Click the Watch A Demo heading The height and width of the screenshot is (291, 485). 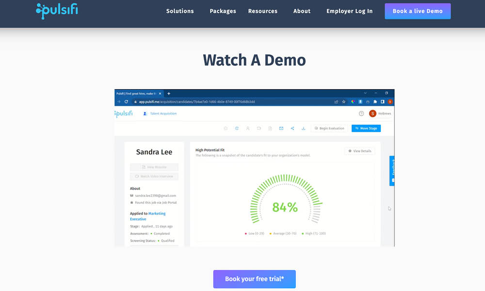pos(254,60)
